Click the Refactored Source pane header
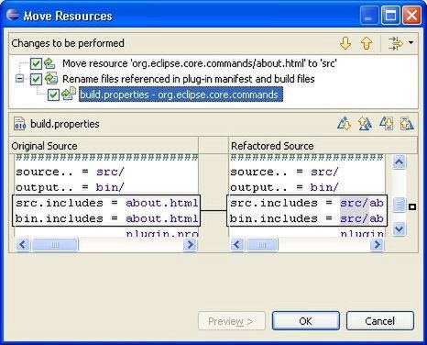This screenshot has width=427, height=345. click(323, 146)
